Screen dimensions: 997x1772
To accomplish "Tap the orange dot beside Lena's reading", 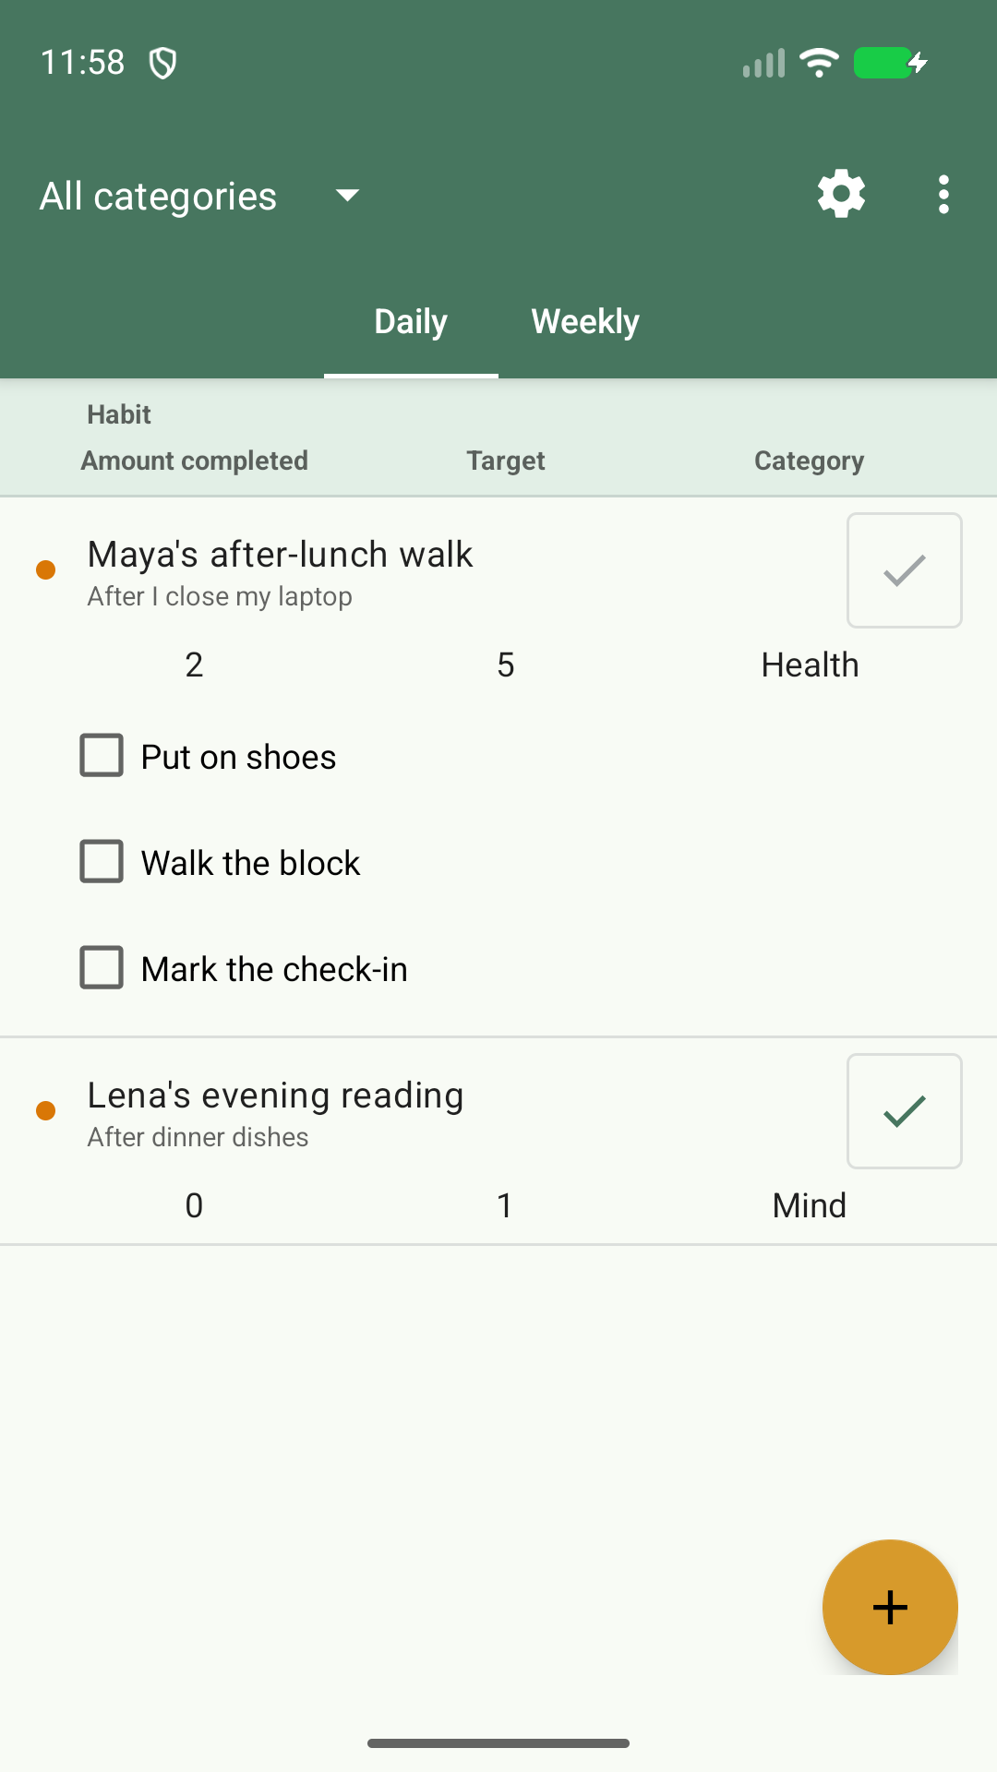I will point(45,1110).
